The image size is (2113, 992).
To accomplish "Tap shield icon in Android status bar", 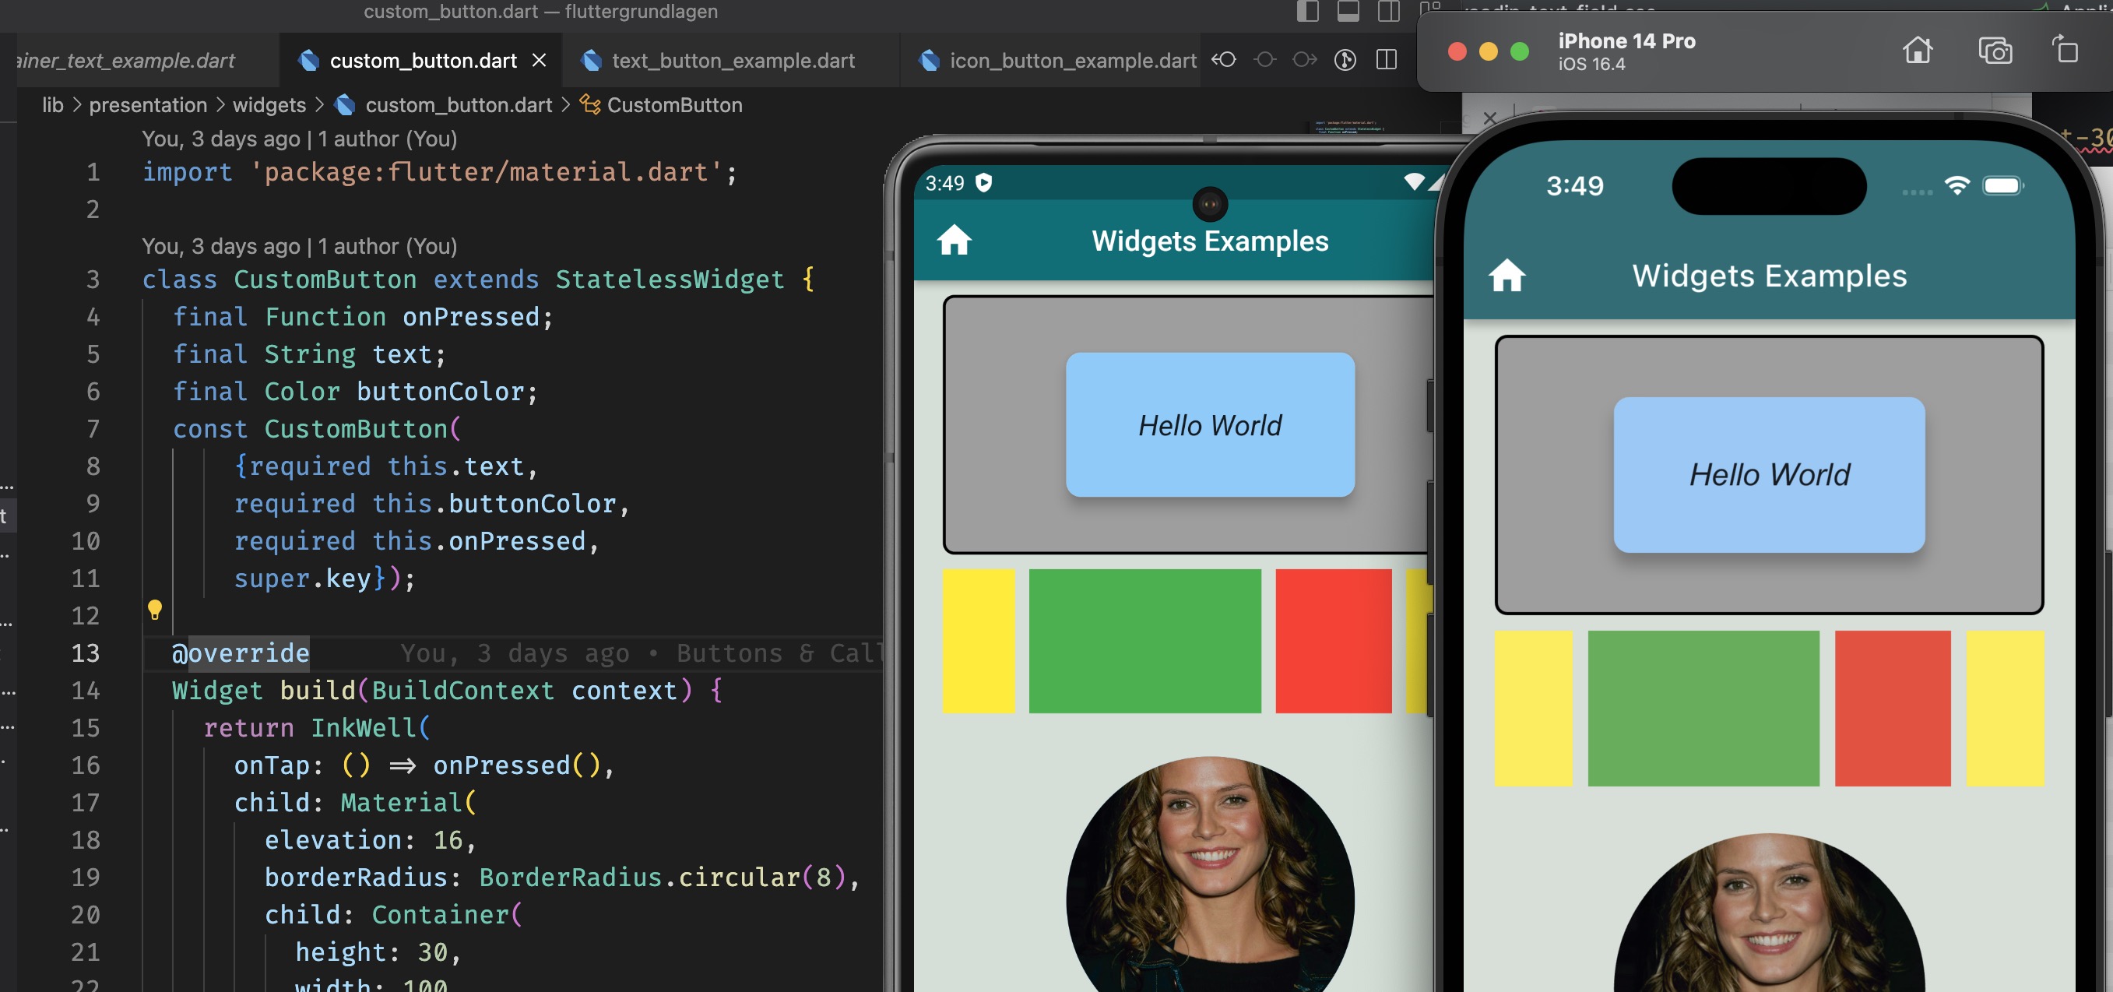I will coord(983,182).
